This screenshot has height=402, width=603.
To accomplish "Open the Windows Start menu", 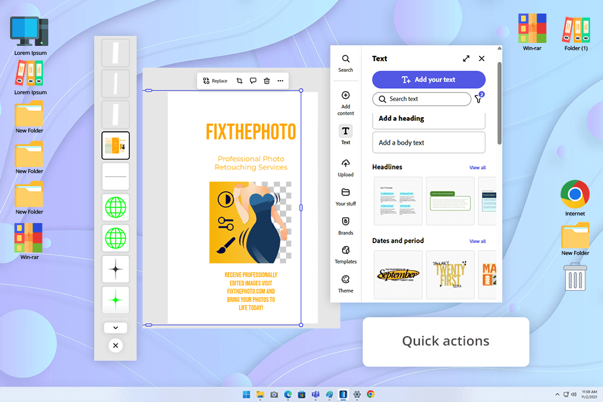I will point(246,394).
